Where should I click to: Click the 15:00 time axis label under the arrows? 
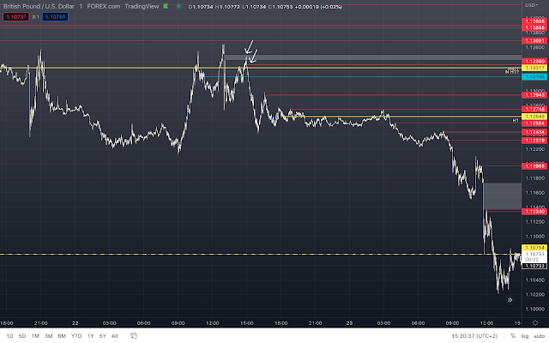coord(246,323)
